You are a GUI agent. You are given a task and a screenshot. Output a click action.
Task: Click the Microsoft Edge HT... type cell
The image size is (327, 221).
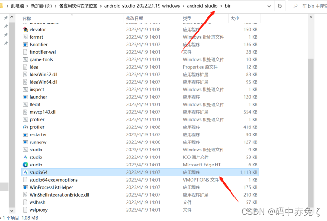pyautogui.click(x=203, y=165)
